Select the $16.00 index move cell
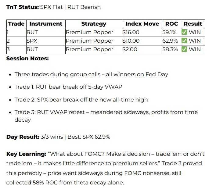The image size is (216, 189). coord(131,32)
